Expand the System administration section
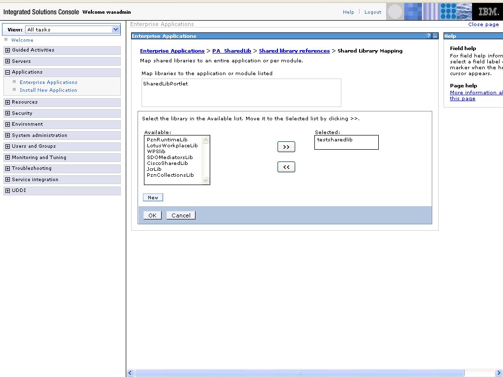 point(8,135)
